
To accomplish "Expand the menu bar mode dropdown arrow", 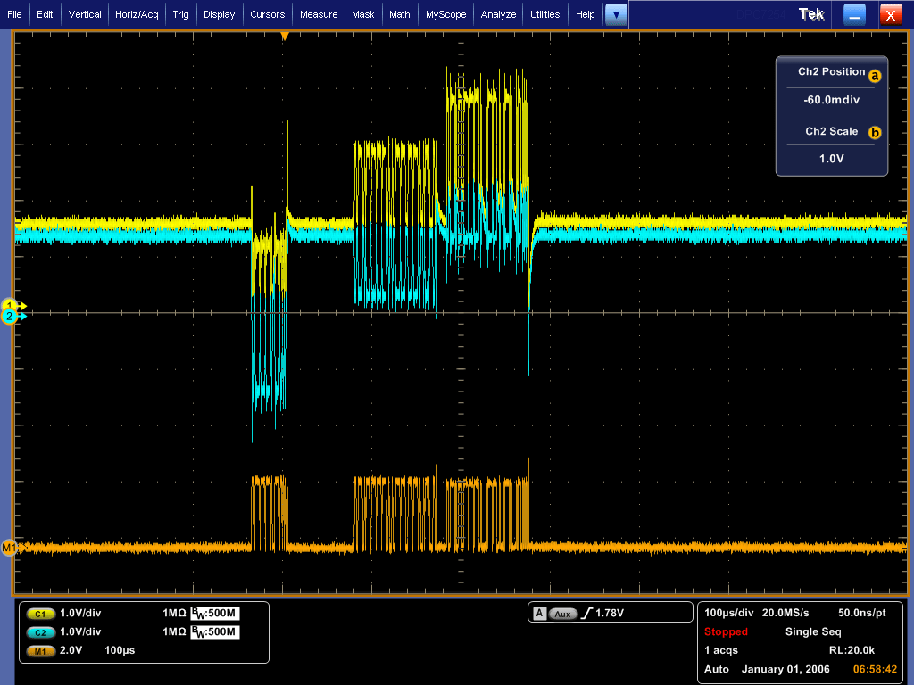I will pos(616,14).
